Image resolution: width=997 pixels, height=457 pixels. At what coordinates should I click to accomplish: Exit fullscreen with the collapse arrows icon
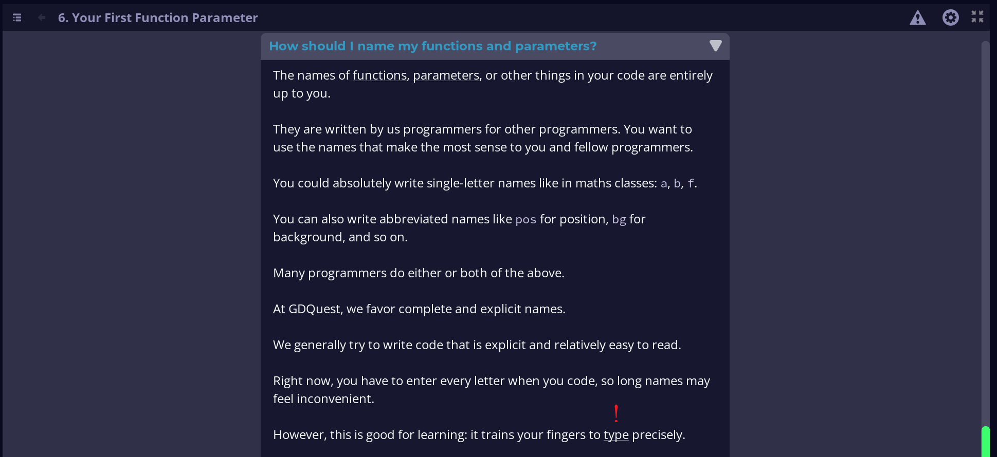tap(977, 17)
